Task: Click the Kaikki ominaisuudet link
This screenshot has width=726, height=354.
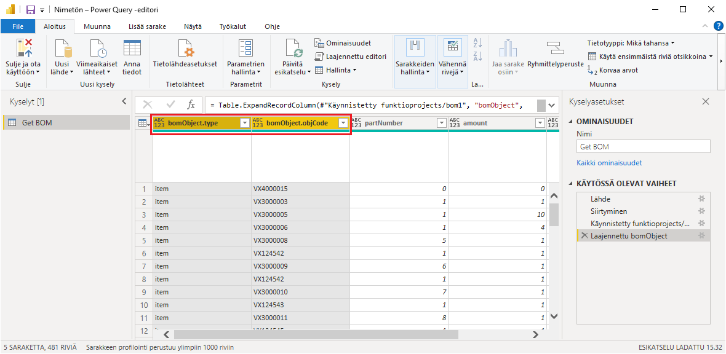Action: [608, 163]
